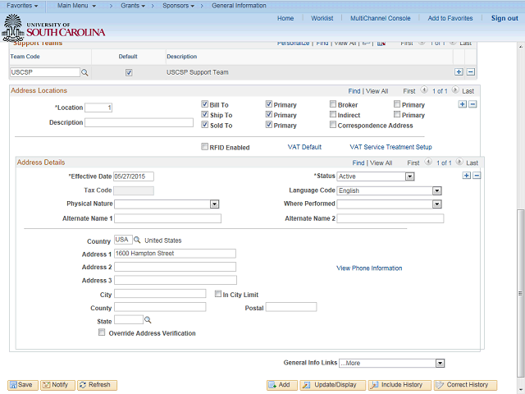This screenshot has width=525, height=394.
Task: Click the Address 2 input field
Action: 175,267
